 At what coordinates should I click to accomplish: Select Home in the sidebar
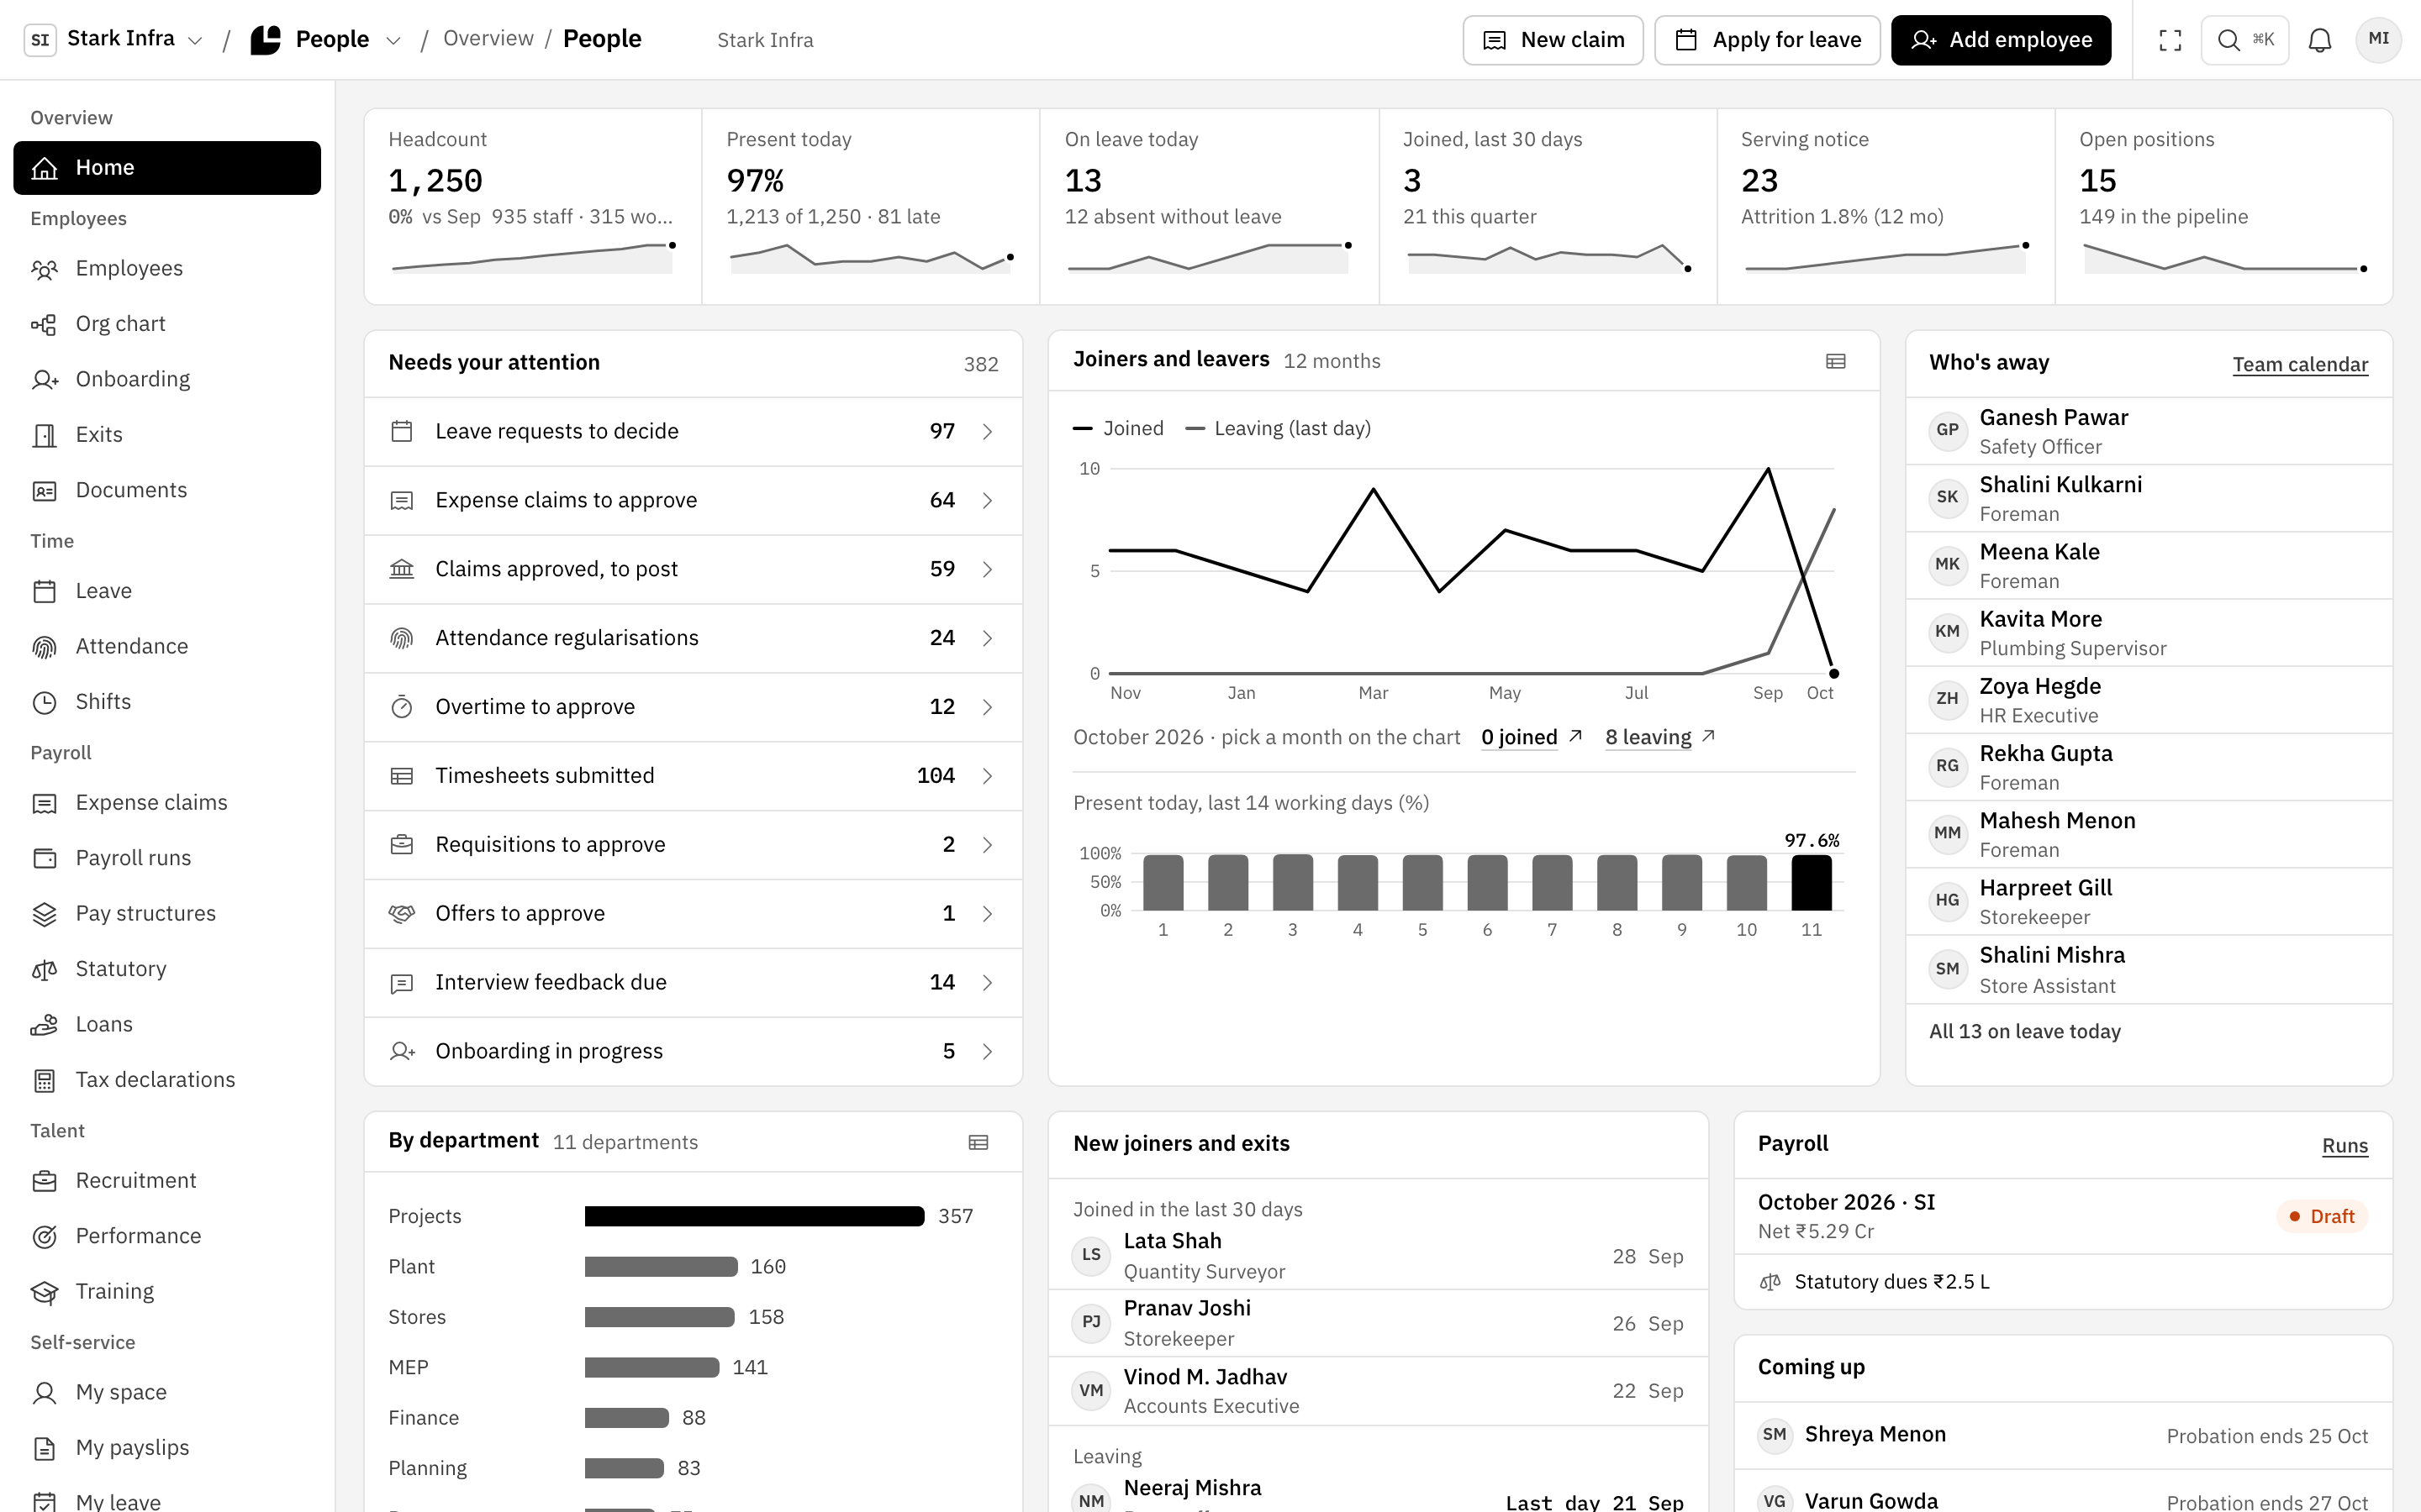coord(167,168)
